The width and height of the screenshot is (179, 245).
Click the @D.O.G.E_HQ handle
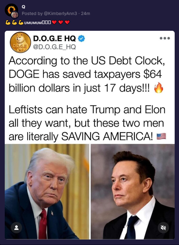point(54,47)
